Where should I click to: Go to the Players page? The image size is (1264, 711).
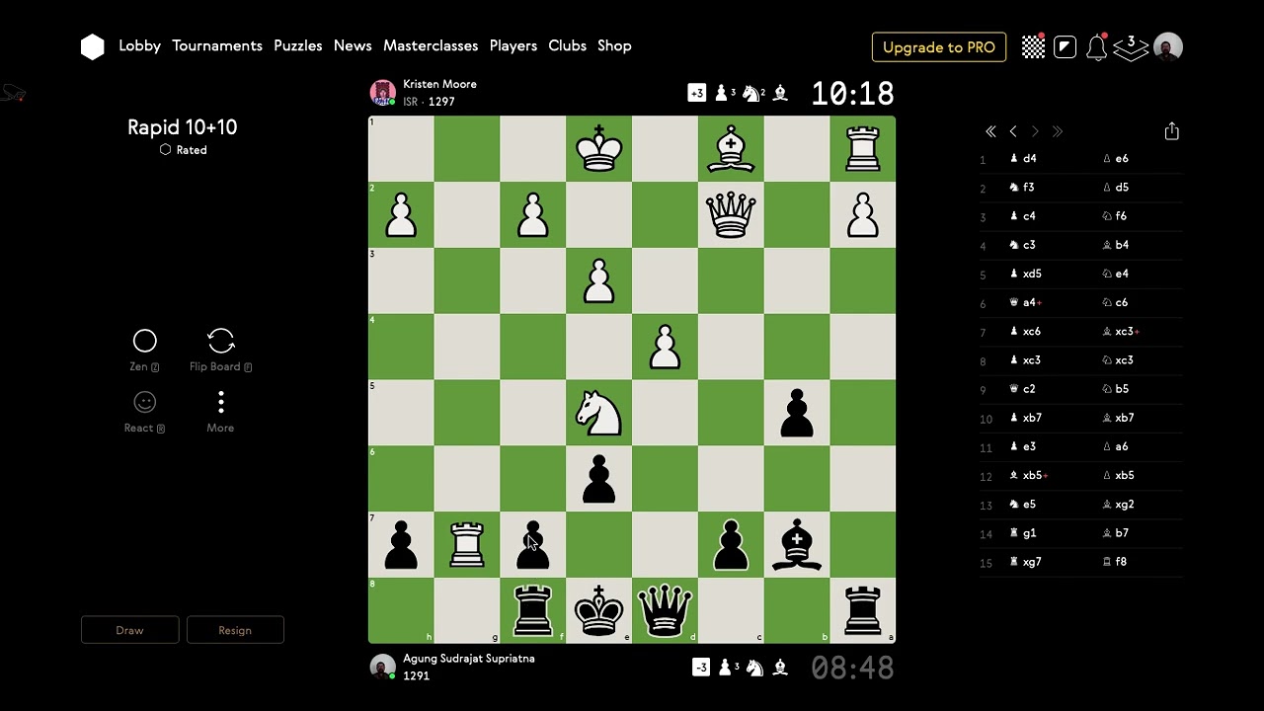(513, 46)
